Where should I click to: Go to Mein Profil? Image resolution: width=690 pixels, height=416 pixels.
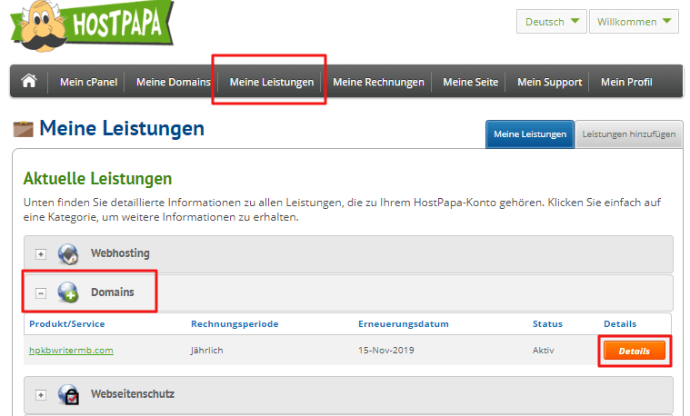coord(626,82)
